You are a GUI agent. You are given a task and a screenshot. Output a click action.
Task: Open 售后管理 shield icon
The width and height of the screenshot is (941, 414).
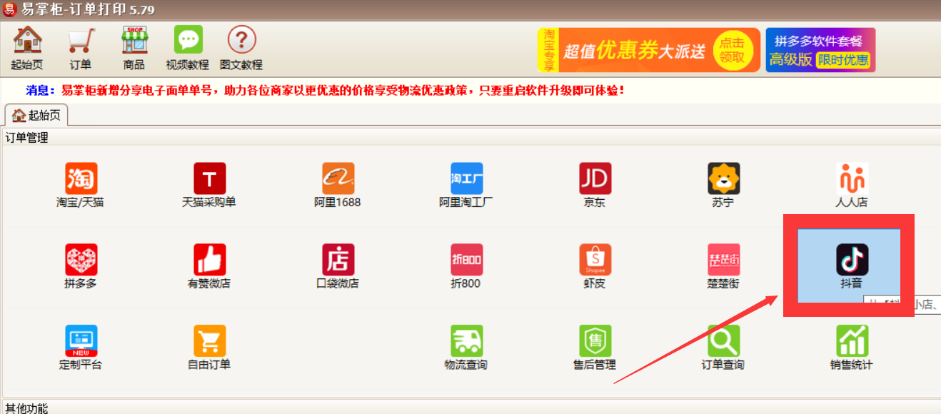[x=595, y=348]
